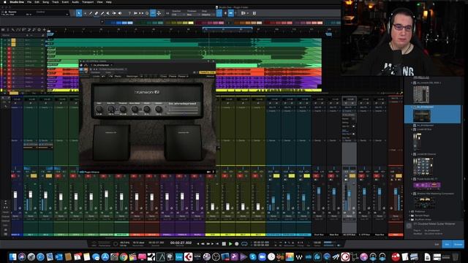Select the Eraser tool
This screenshot has height=263, width=468.
[97, 13]
